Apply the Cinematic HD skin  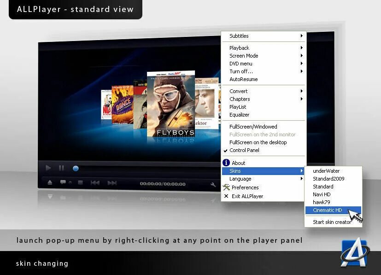pyautogui.click(x=333, y=210)
